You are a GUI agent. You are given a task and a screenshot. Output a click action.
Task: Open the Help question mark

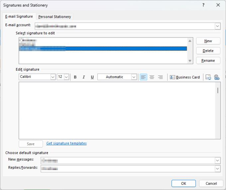pos(203,5)
